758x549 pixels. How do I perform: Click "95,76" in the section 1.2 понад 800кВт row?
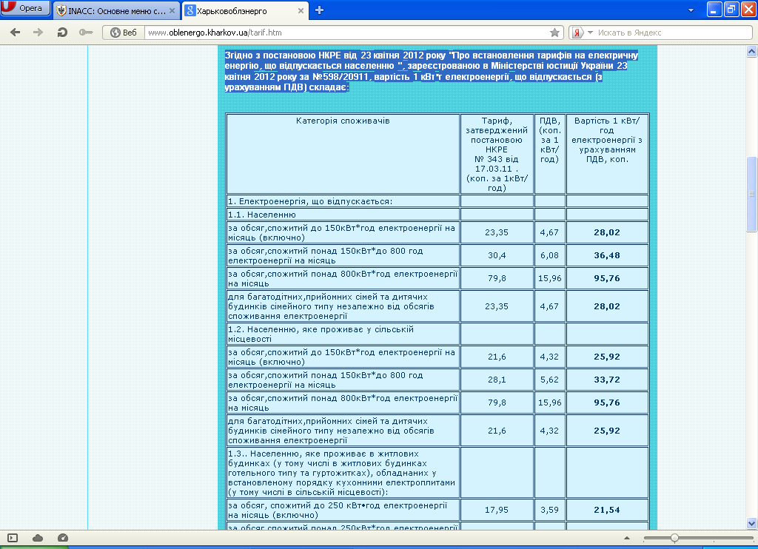[607, 403]
